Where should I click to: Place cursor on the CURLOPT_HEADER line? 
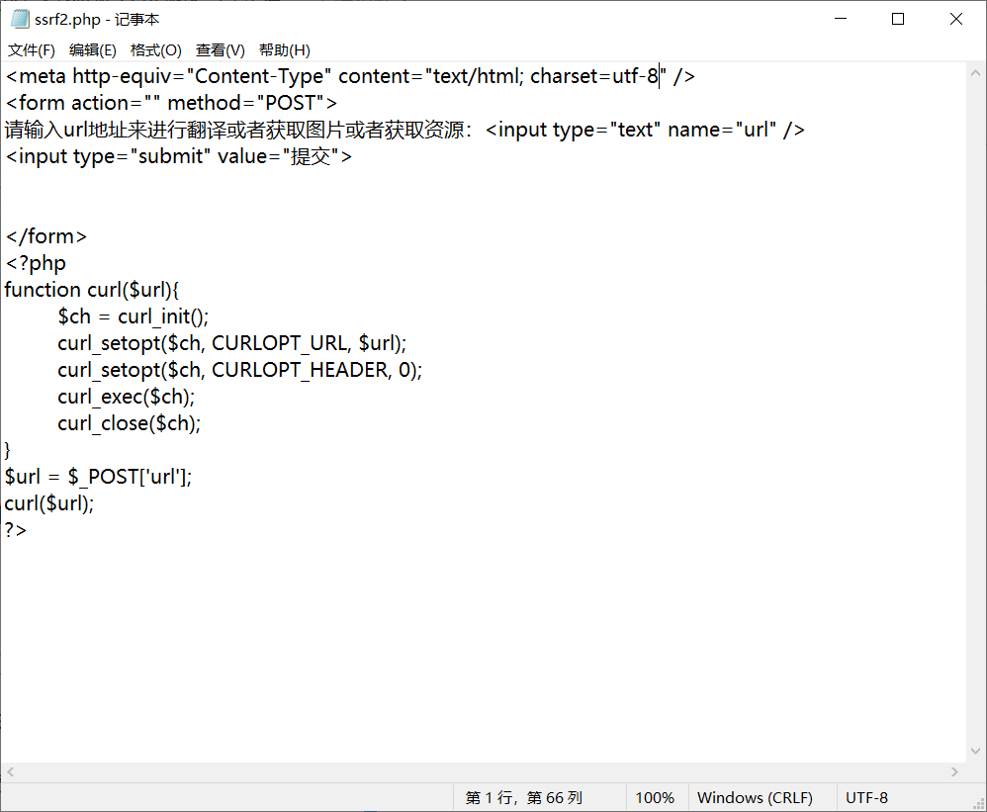click(239, 370)
